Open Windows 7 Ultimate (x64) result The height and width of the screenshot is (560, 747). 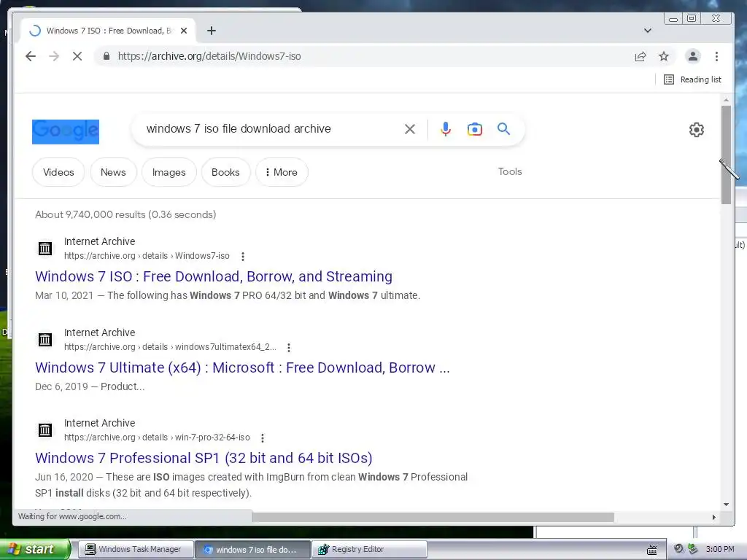point(242,367)
